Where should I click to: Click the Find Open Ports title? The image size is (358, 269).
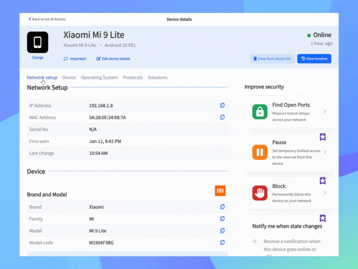[291, 105]
